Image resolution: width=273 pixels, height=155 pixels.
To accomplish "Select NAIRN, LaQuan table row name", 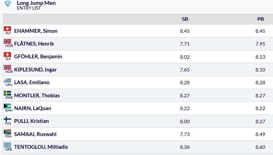I will click(33, 108).
